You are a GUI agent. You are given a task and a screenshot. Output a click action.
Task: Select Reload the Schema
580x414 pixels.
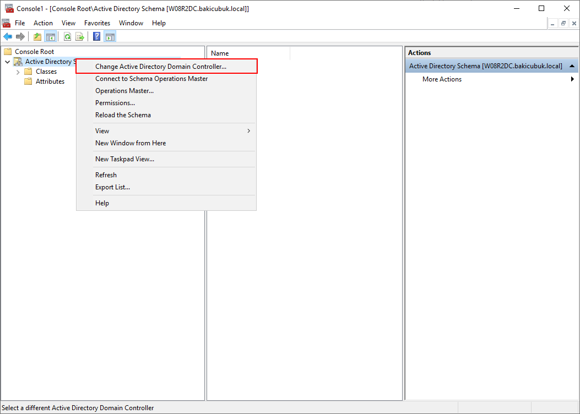[x=166, y=115]
